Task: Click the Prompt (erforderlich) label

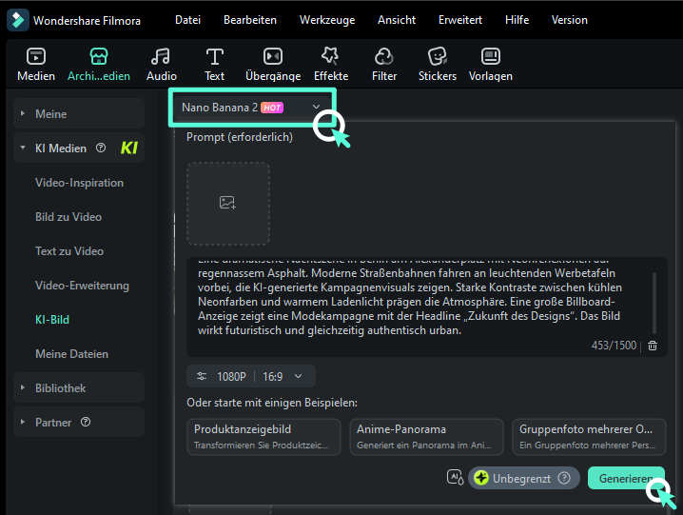Action: click(240, 137)
